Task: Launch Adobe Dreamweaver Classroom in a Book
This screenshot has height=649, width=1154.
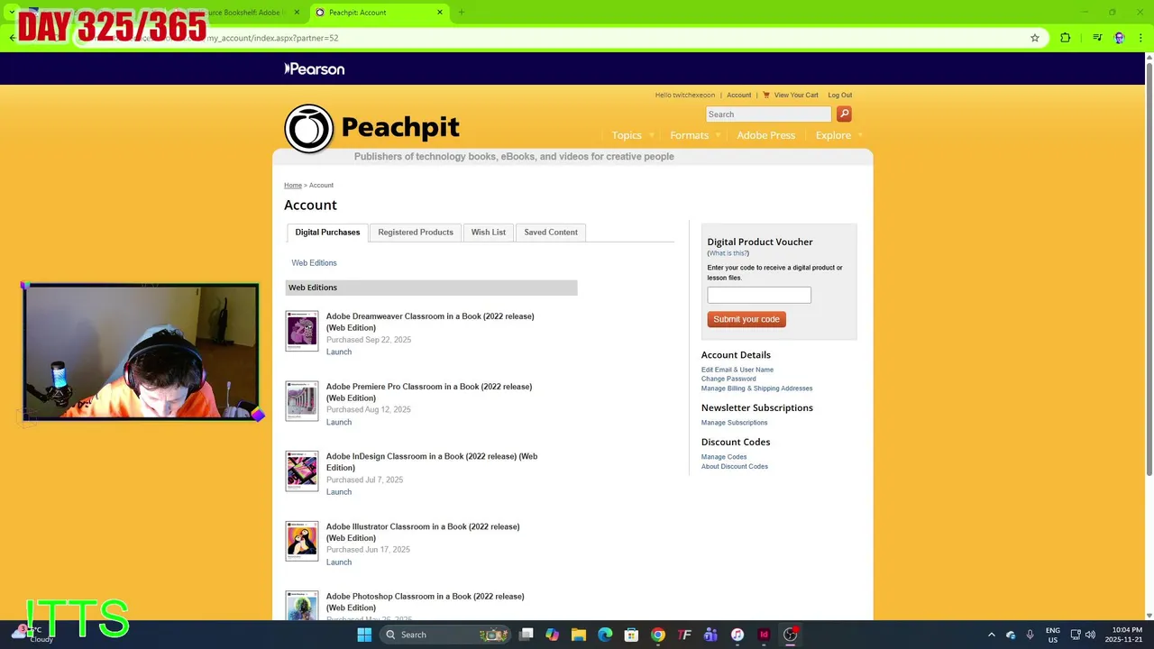Action: click(x=339, y=352)
